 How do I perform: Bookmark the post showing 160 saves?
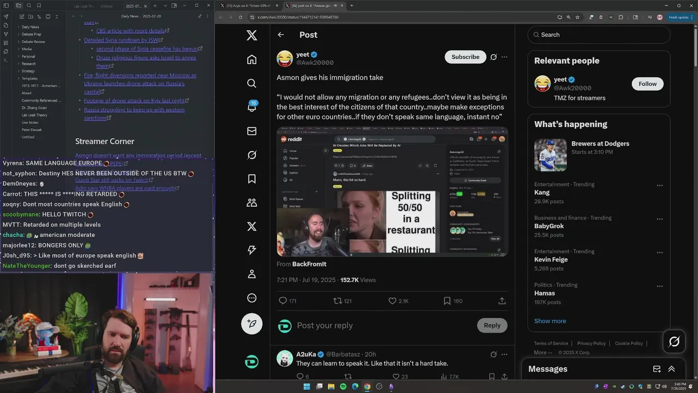447,301
